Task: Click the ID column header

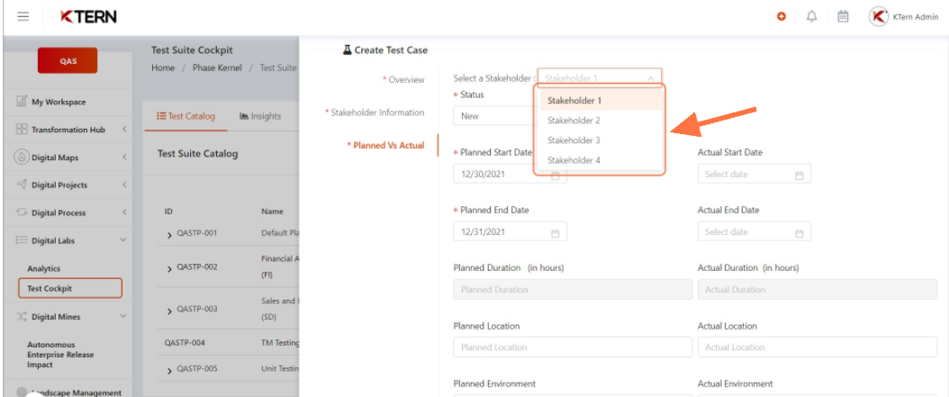Action: click(168, 212)
